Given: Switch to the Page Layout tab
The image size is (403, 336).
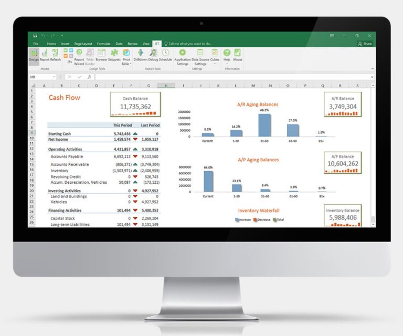Looking at the screenshot, I should 83,44.
